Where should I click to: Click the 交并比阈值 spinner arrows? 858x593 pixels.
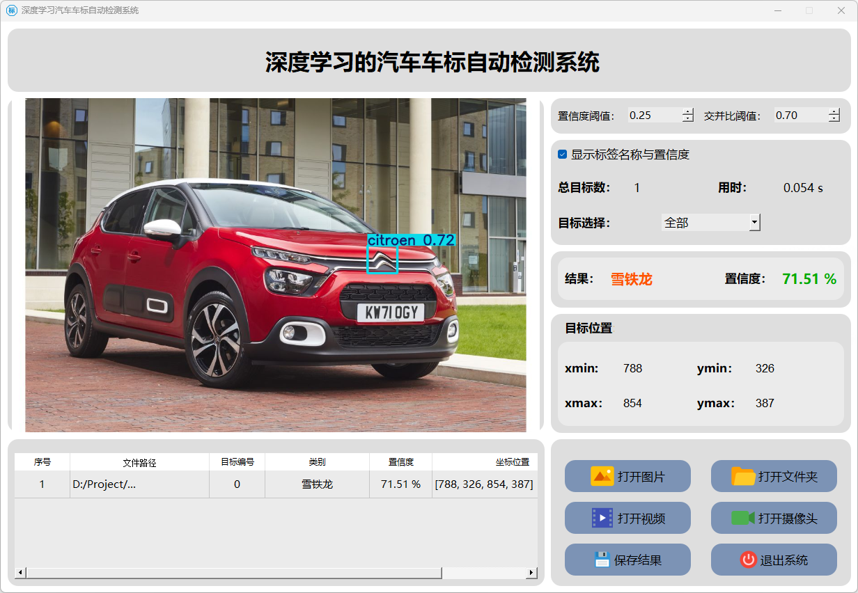(x=834, y=116)
